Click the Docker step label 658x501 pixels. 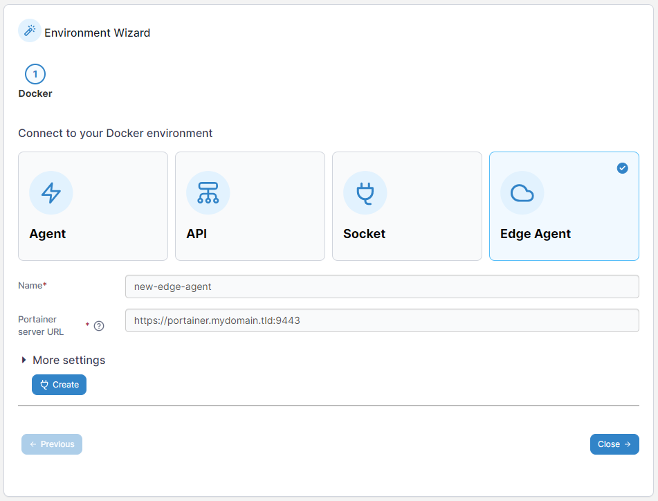coord(35,93)
